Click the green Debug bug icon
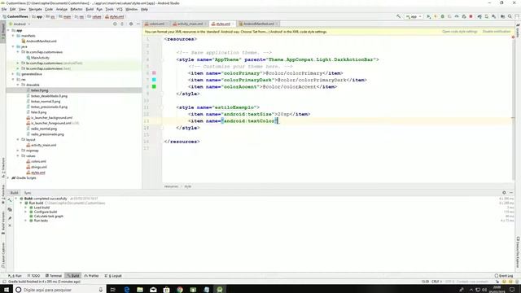521x293 pixels. [443, 16]
